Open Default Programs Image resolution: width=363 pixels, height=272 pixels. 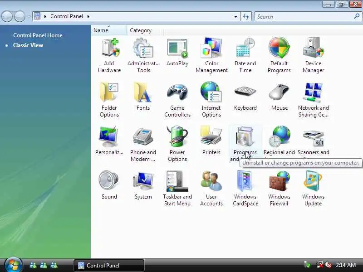click(x=279, y=55)
